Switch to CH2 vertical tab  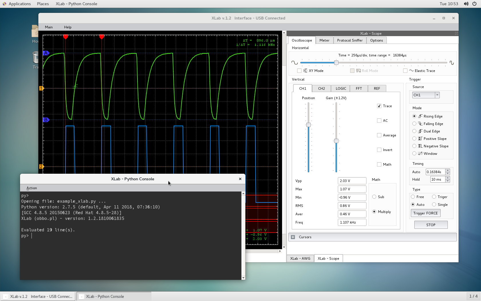322,88
